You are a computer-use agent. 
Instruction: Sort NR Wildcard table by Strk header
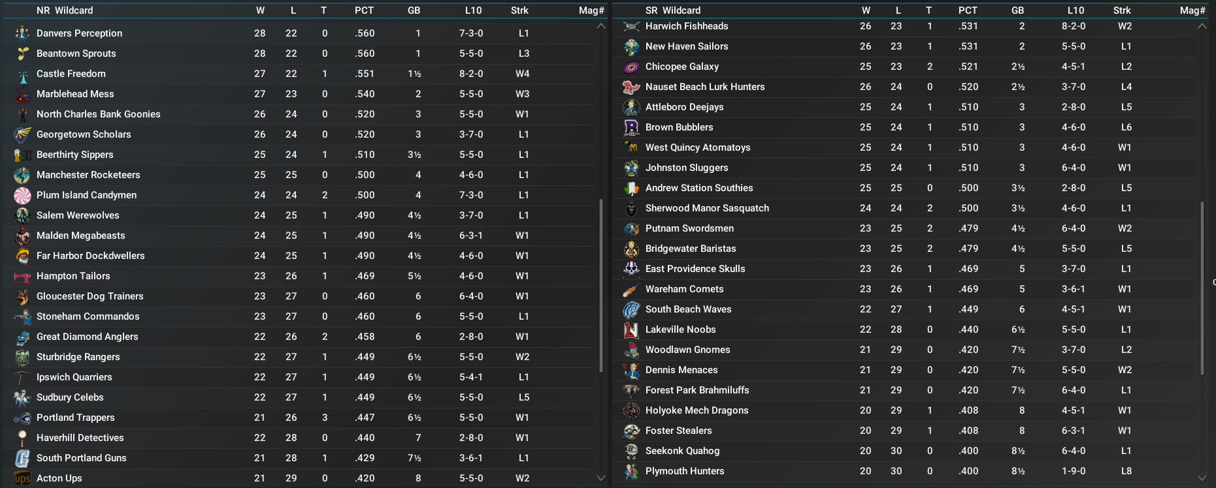coord(519,10)
